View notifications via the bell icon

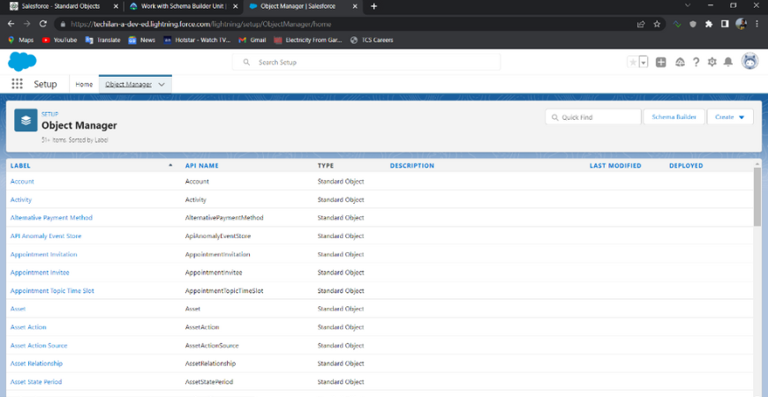point(728,62)
